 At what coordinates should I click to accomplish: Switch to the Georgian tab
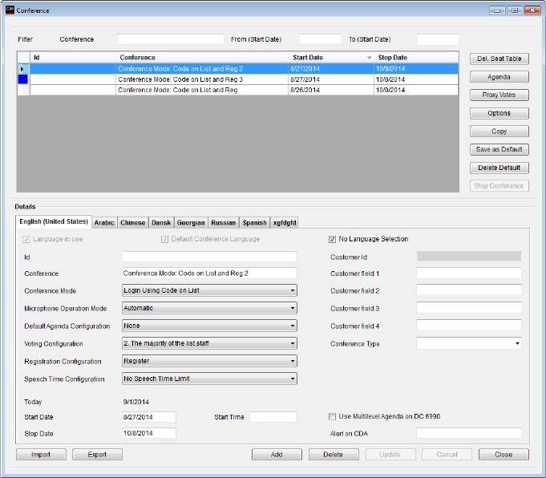click(191, 223)
